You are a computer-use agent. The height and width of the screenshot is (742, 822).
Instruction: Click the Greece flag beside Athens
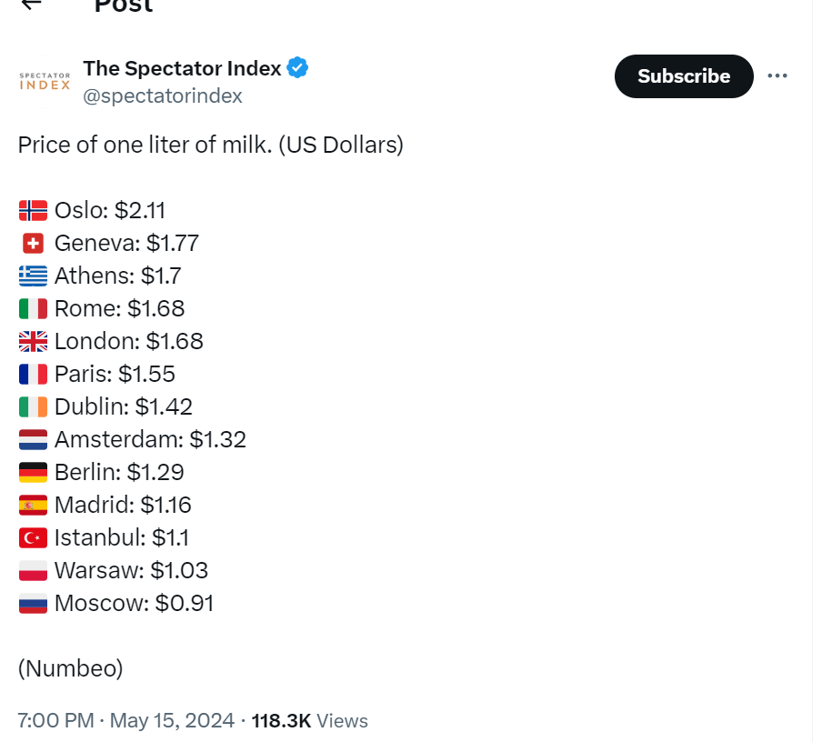click(33, 276)
